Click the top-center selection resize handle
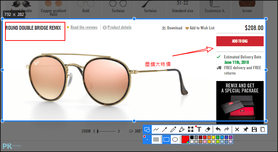This screenshot has height=152, width=278. click(x=134, y=19)
